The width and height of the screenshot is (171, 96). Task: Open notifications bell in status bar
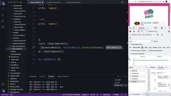click(x=125, y=95)
